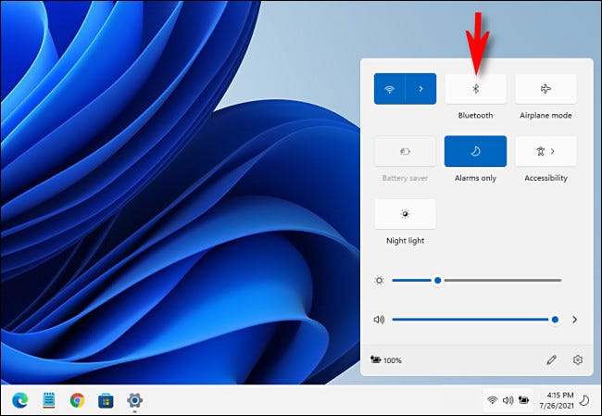Image resolution: width=602 pixels, height=416 pixels.
Task: Mute sound via the speaker icon by volume slider
Action: point(379,320)
